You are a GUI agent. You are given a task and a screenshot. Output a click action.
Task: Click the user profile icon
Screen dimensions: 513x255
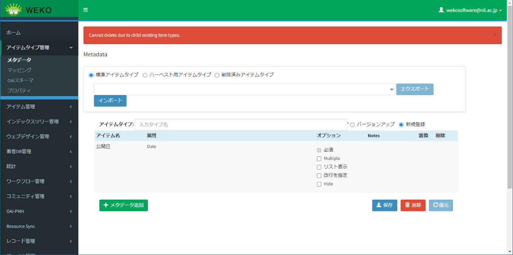click(x=441, y=10)
